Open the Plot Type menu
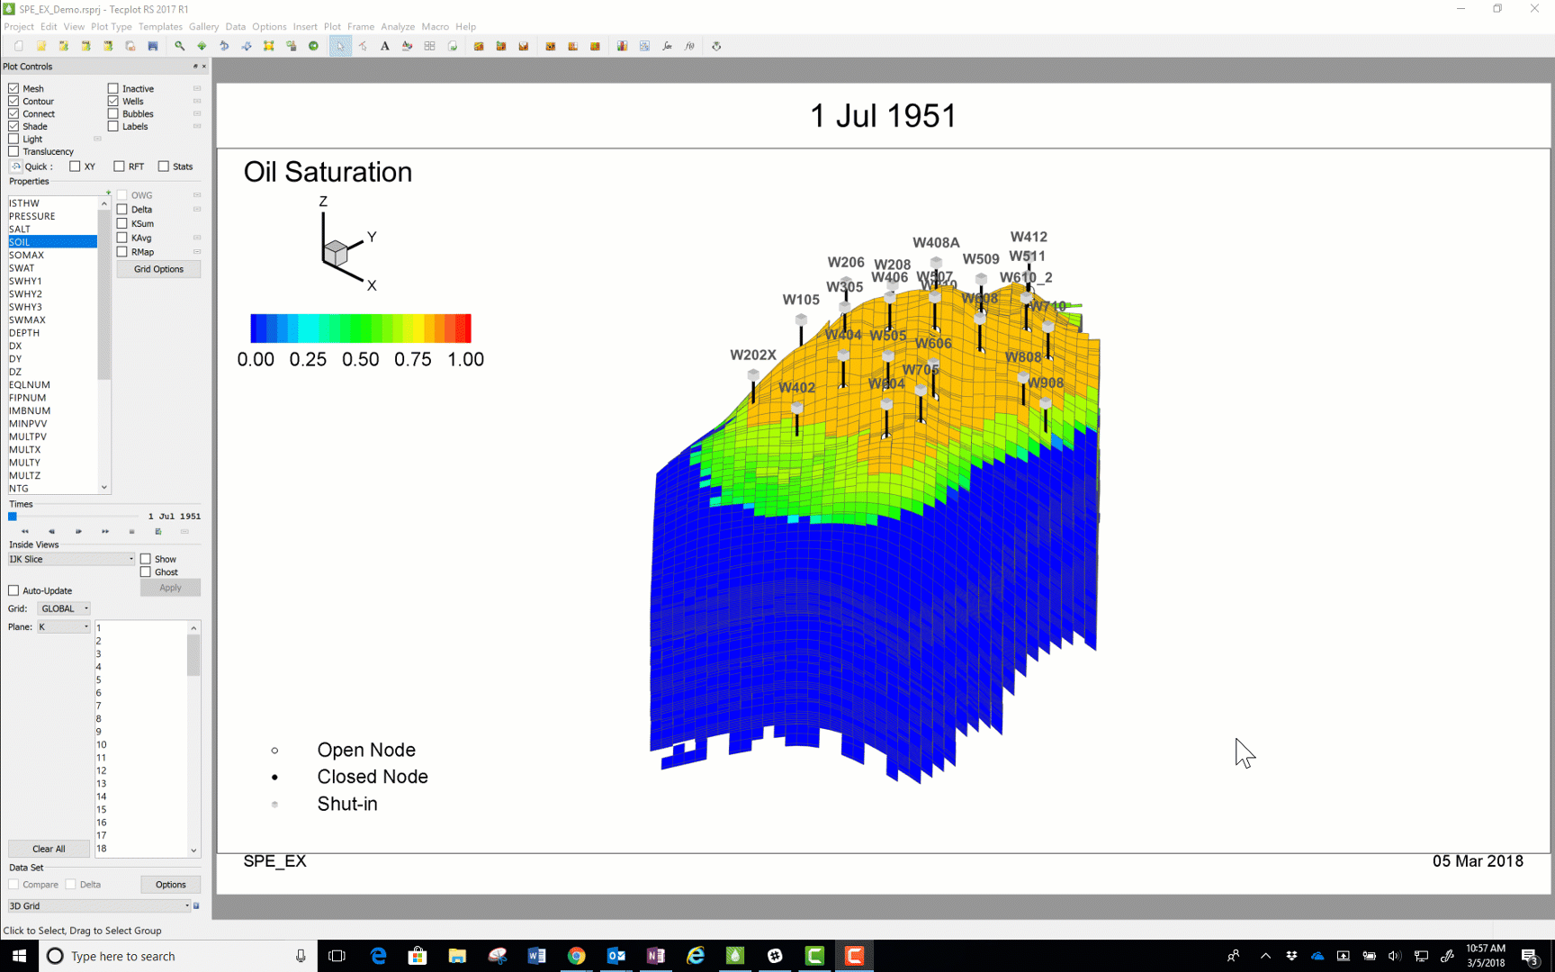The image size is (1555, 972). coord(111,27)
